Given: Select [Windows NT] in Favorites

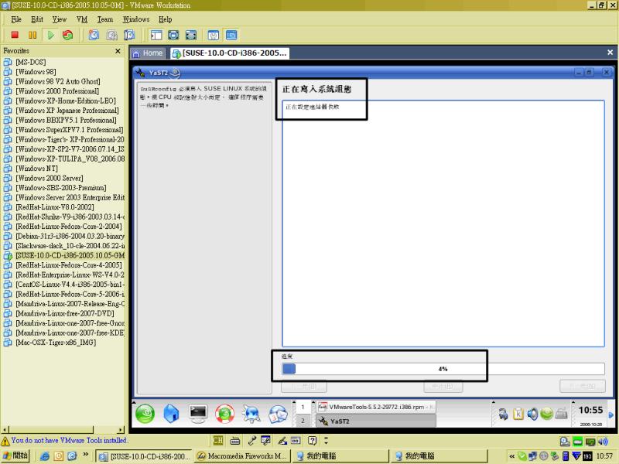Looking at the screenshot, I should [x=36, y=169].
